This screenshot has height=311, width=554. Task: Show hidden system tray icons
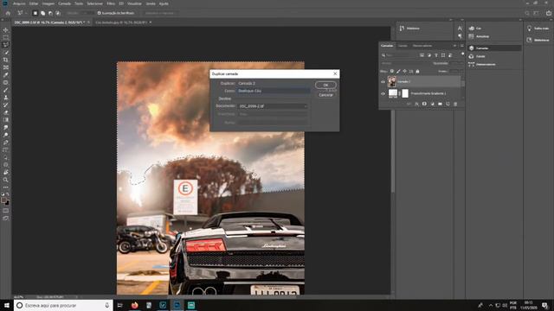(x=491, y=305)
